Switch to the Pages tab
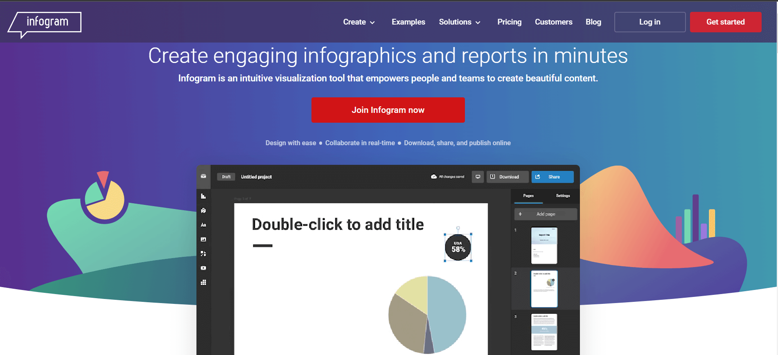Screen dimensions: 778x355 pos(528,196)
